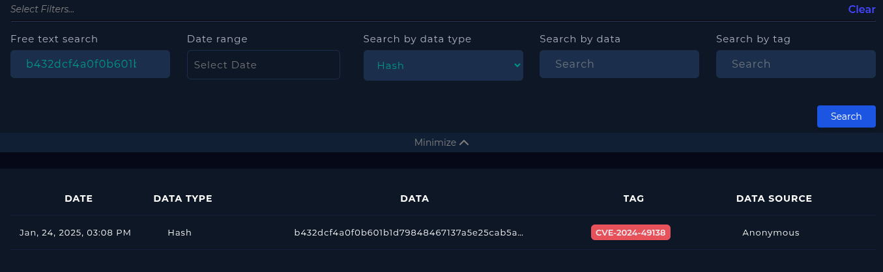Click the Hash cell in the result row

click(180, 232)
